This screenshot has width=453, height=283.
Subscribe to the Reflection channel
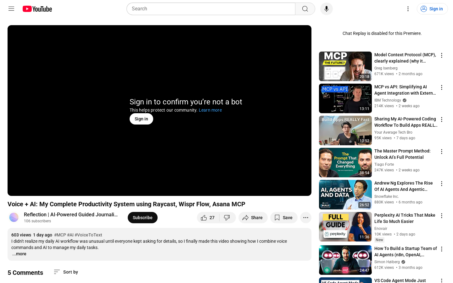coord(143,218)
